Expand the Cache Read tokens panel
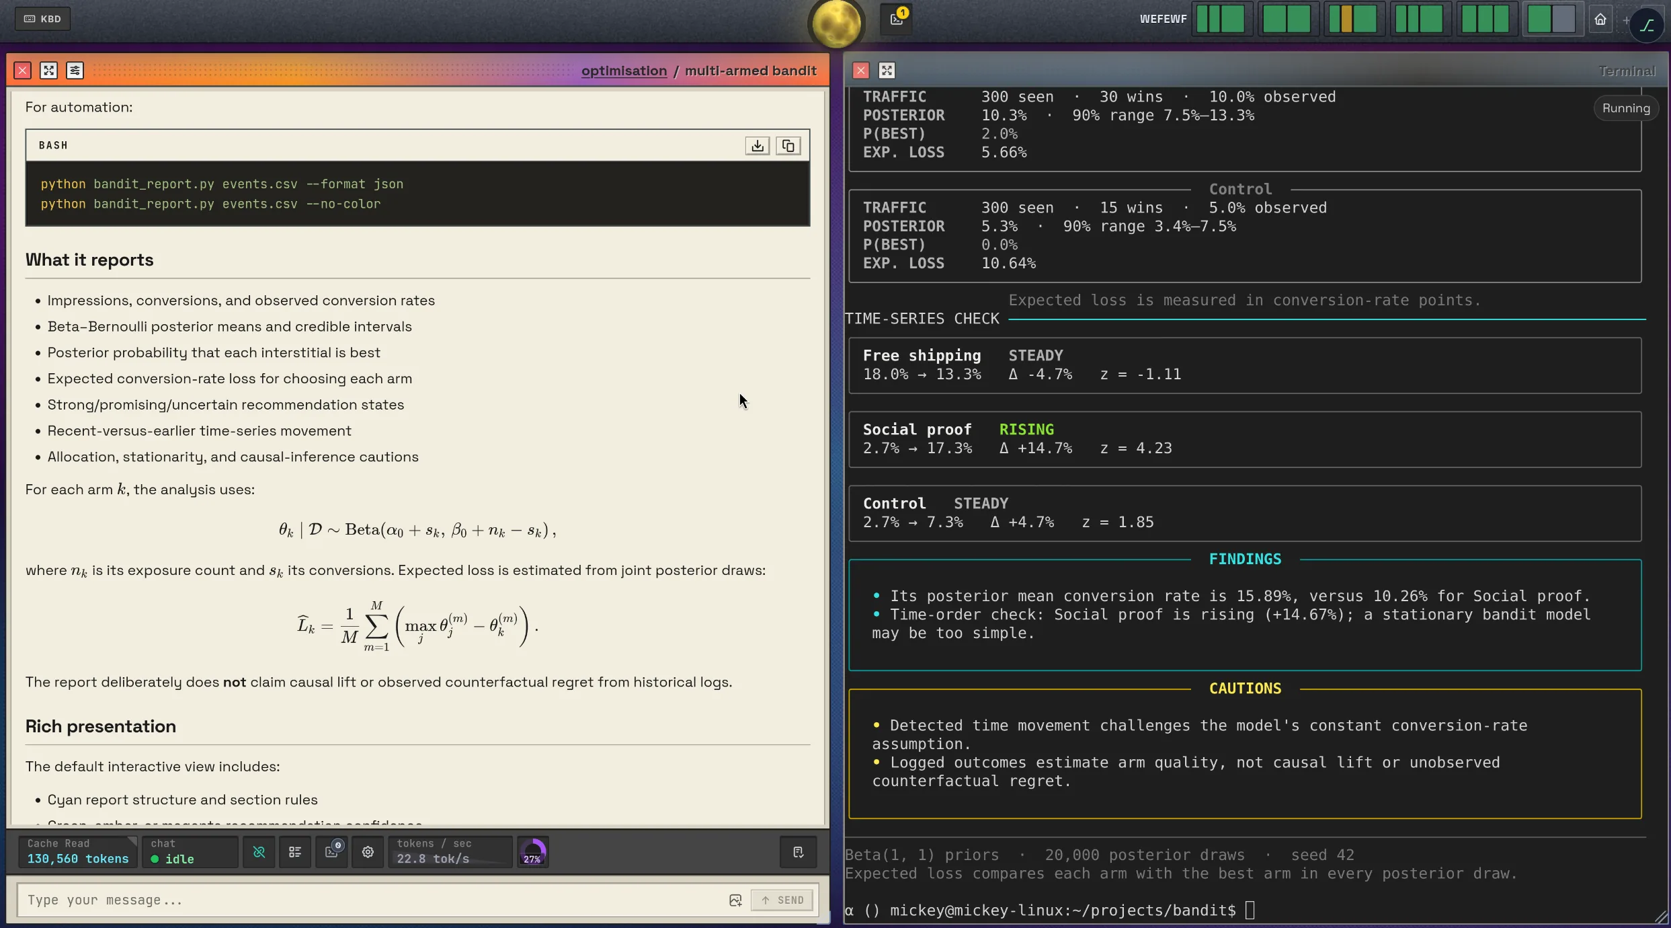The height and width of the screenshot is (928, 1671). pyautogui.click(x=78, y=851)
